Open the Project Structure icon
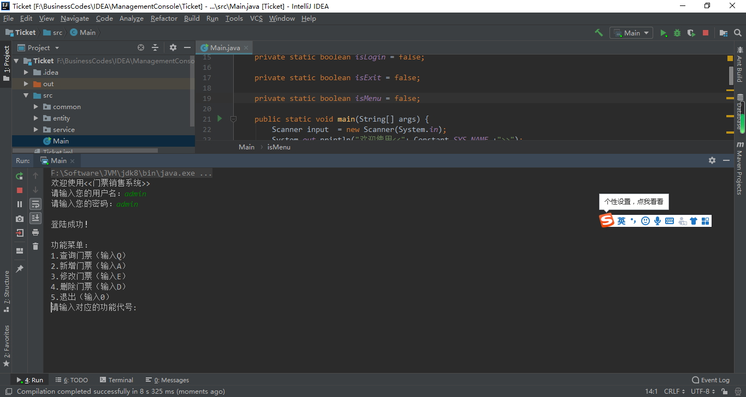The width and height of the screenshot is (746, 397). point(724,33)
